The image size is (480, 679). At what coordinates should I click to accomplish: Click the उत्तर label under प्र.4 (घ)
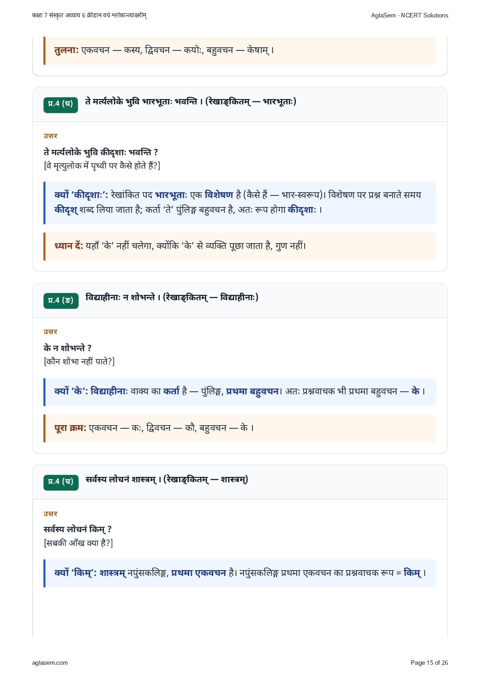(x=50, y=136)
